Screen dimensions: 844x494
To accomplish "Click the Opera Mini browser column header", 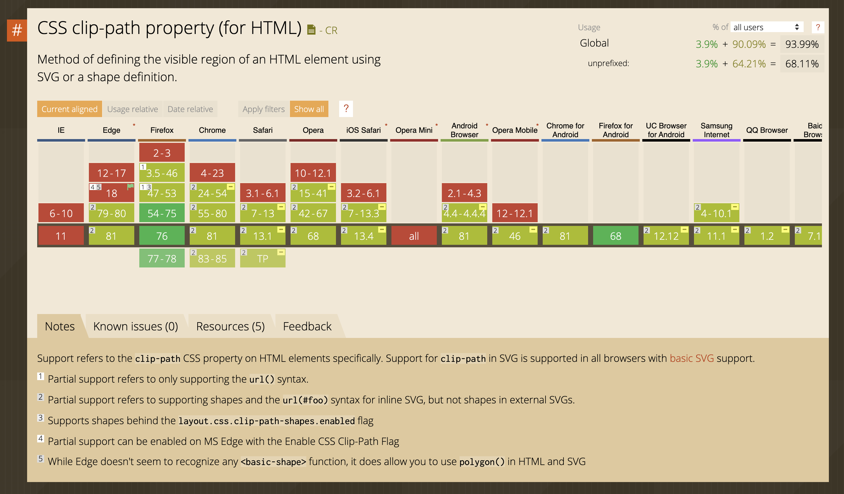I will (413, 129).
